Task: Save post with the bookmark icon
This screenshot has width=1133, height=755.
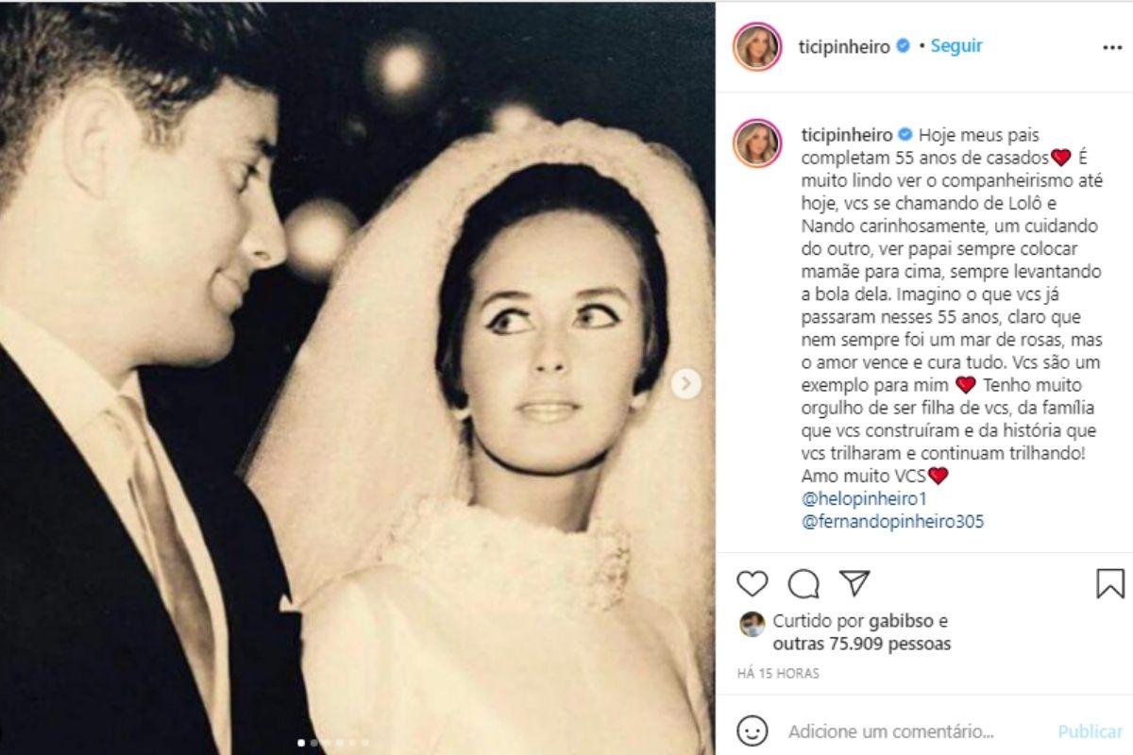Action: [x=1110, y=584]
